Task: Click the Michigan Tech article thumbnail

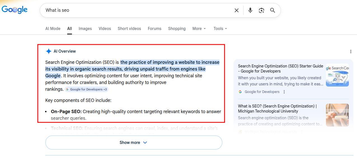Action: pos(337,115)
